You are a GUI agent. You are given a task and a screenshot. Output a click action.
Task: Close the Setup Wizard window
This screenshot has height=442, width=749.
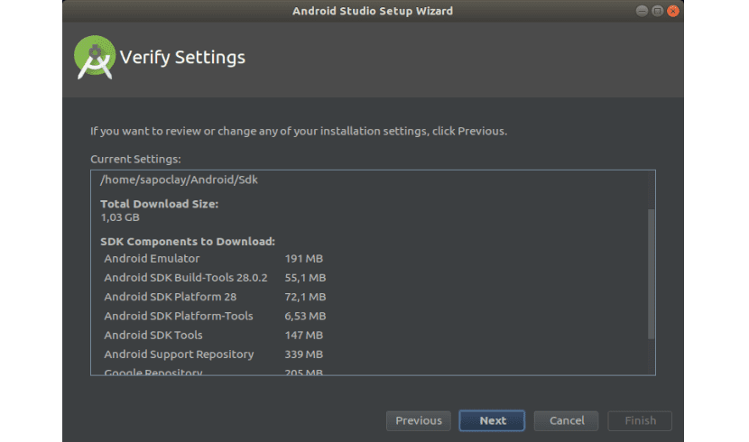(670, 11)
